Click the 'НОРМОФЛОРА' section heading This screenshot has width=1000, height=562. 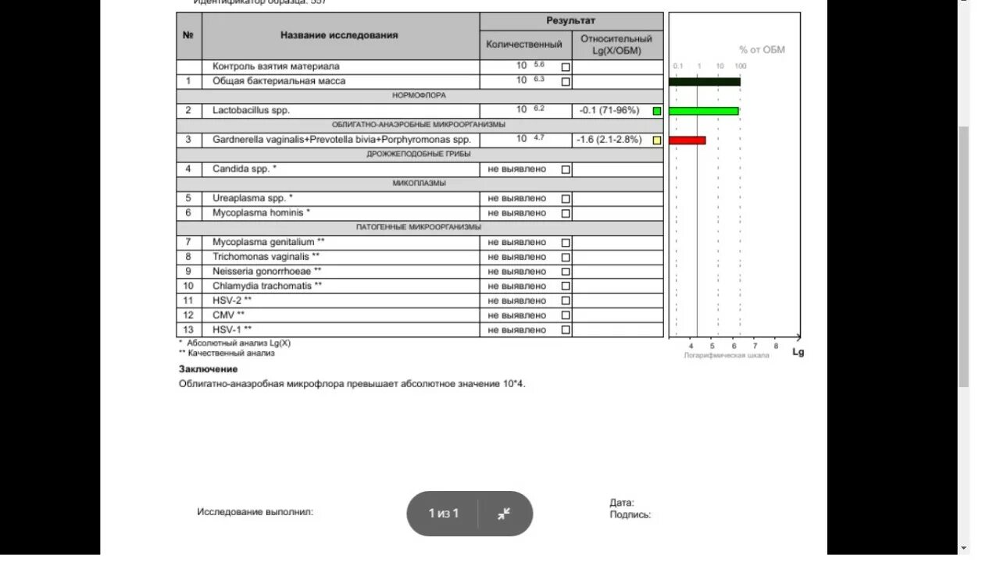[x=419, y=96]
